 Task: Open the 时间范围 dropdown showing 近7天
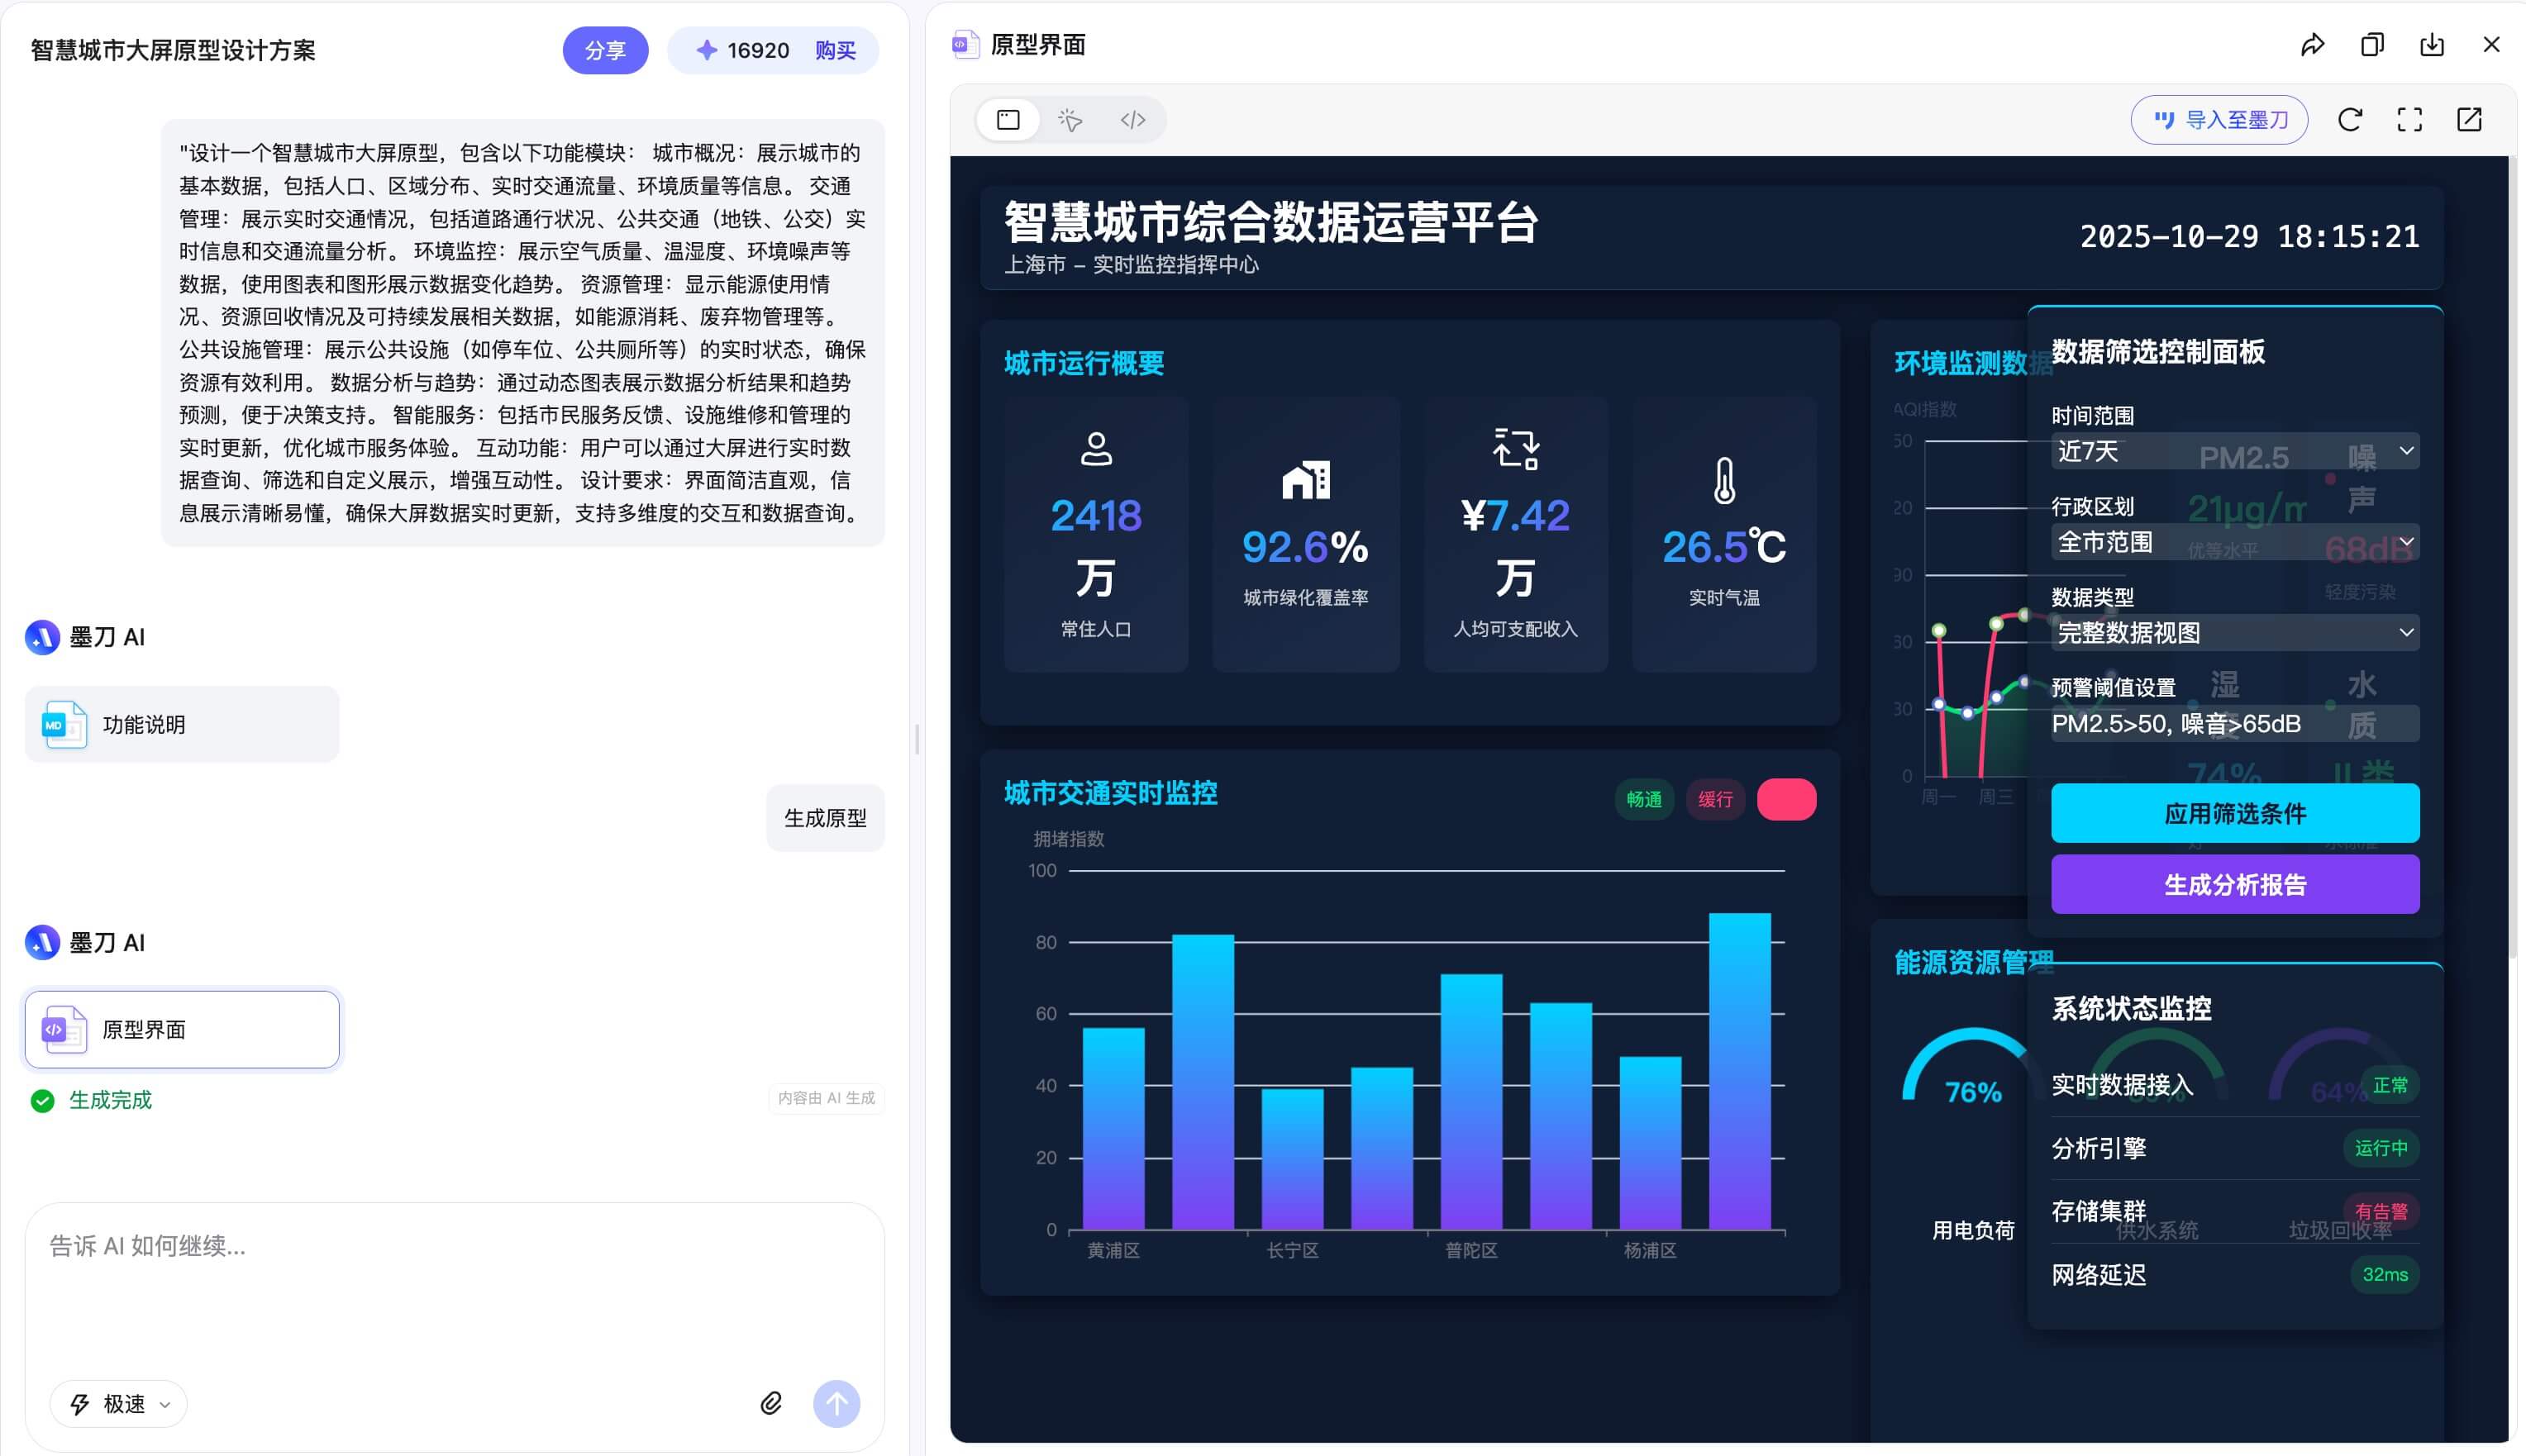(x=2234, y=452)
